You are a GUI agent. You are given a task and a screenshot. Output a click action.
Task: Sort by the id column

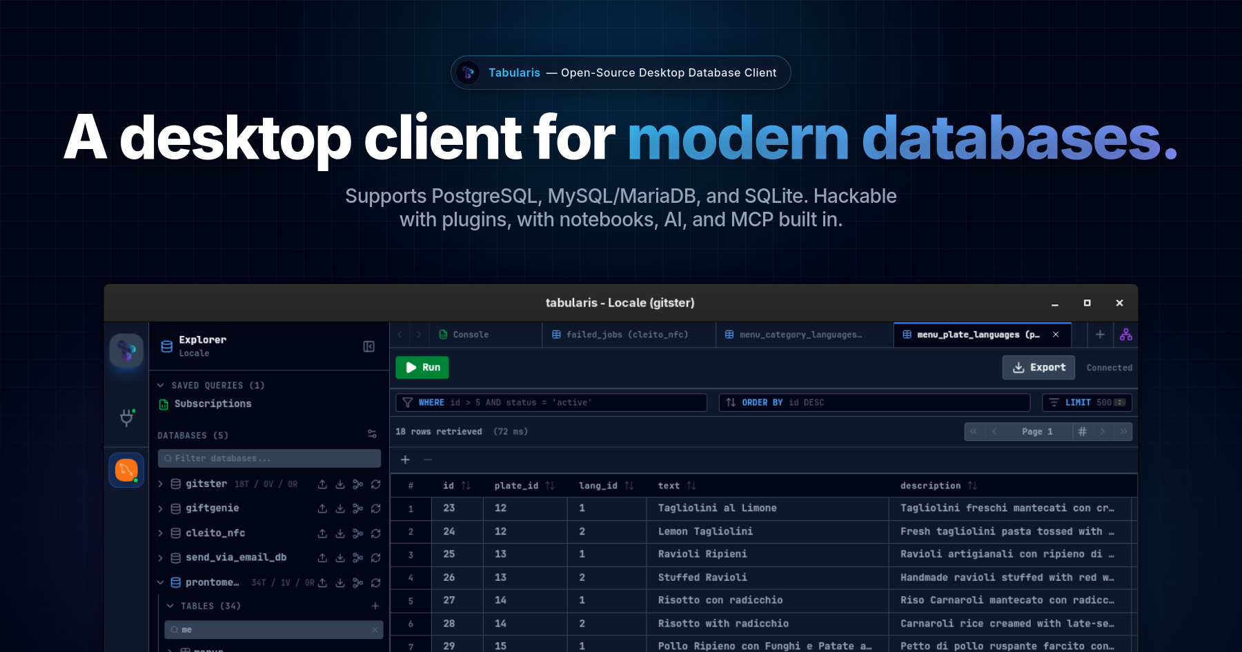(x=466, y=486)
